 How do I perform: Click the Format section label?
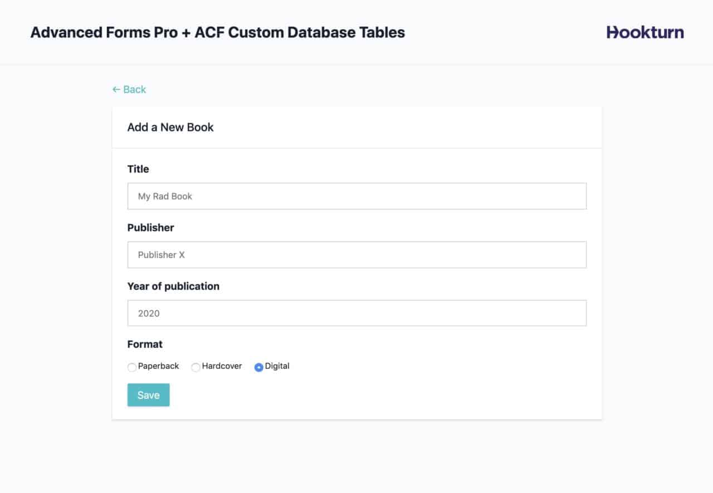pyautogui.click(x=145, y=344)
